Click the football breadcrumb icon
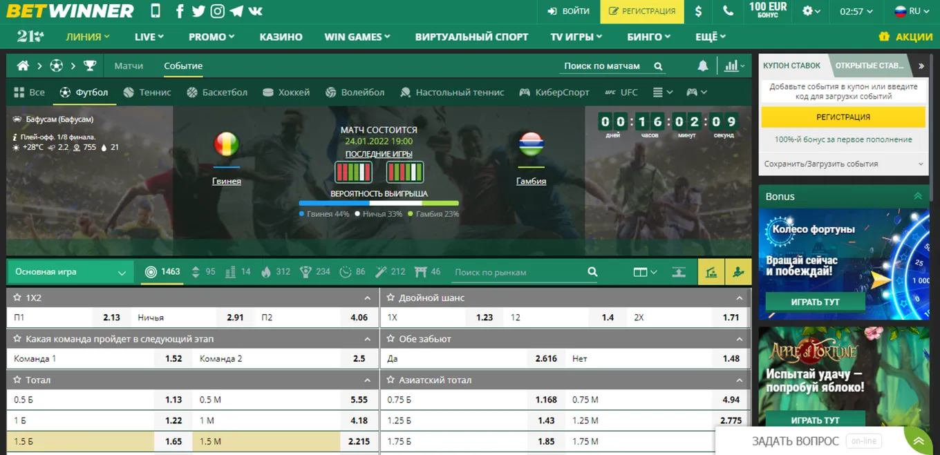This screenshot has height=455, width=940. coord(57,66)
